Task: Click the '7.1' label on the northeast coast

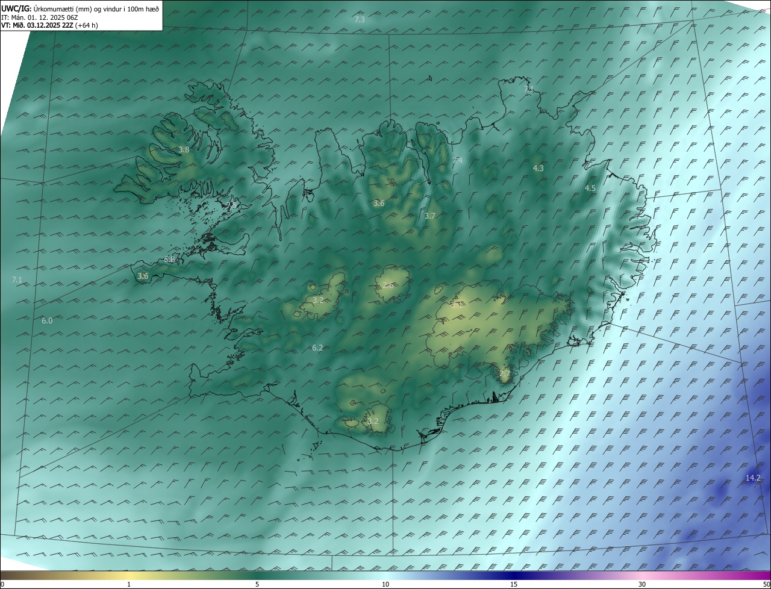Action: (x=529, y=89)
